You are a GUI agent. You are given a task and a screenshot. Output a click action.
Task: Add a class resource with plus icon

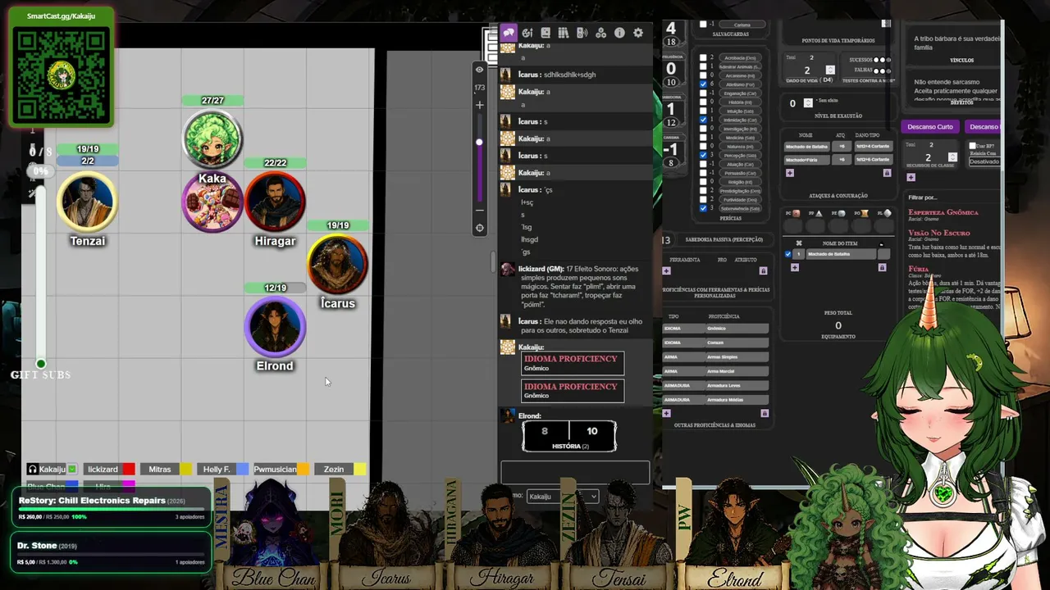click(911, 178)
